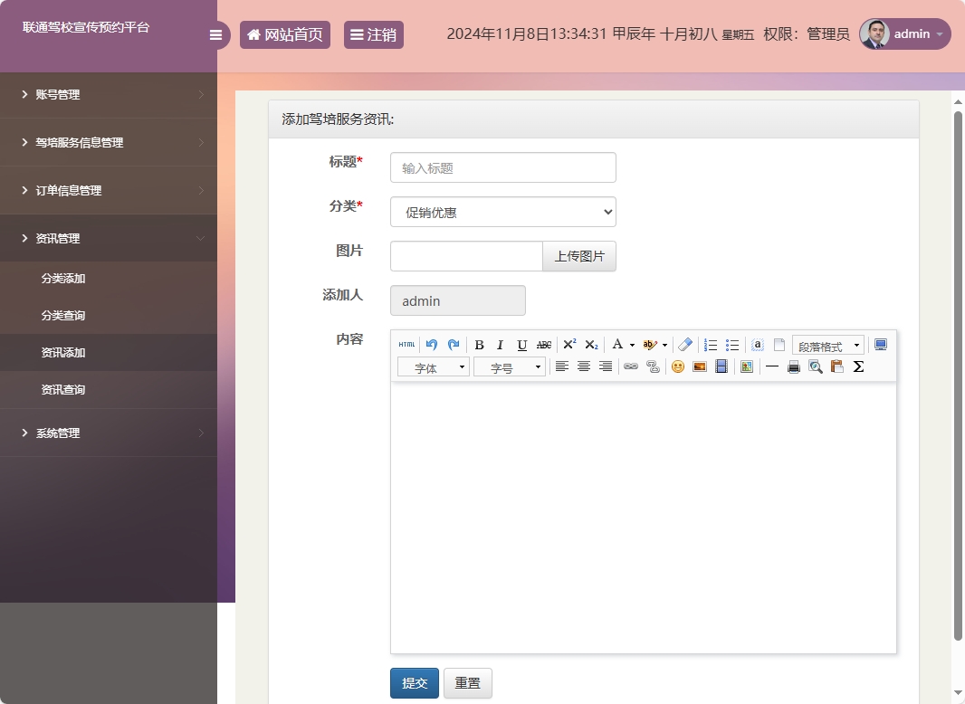This screenshot has width=965, height=704.
Task: Open the 分类 category dropdown
Action: (x=502, y=212)
